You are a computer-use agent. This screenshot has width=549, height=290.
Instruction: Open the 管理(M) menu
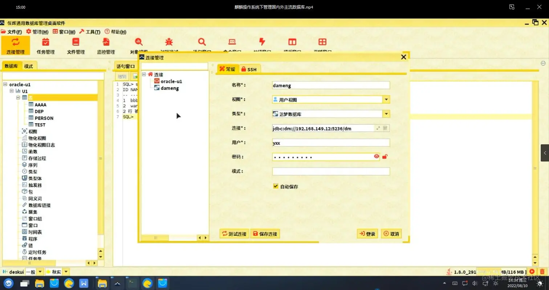(x=37, y=32)
